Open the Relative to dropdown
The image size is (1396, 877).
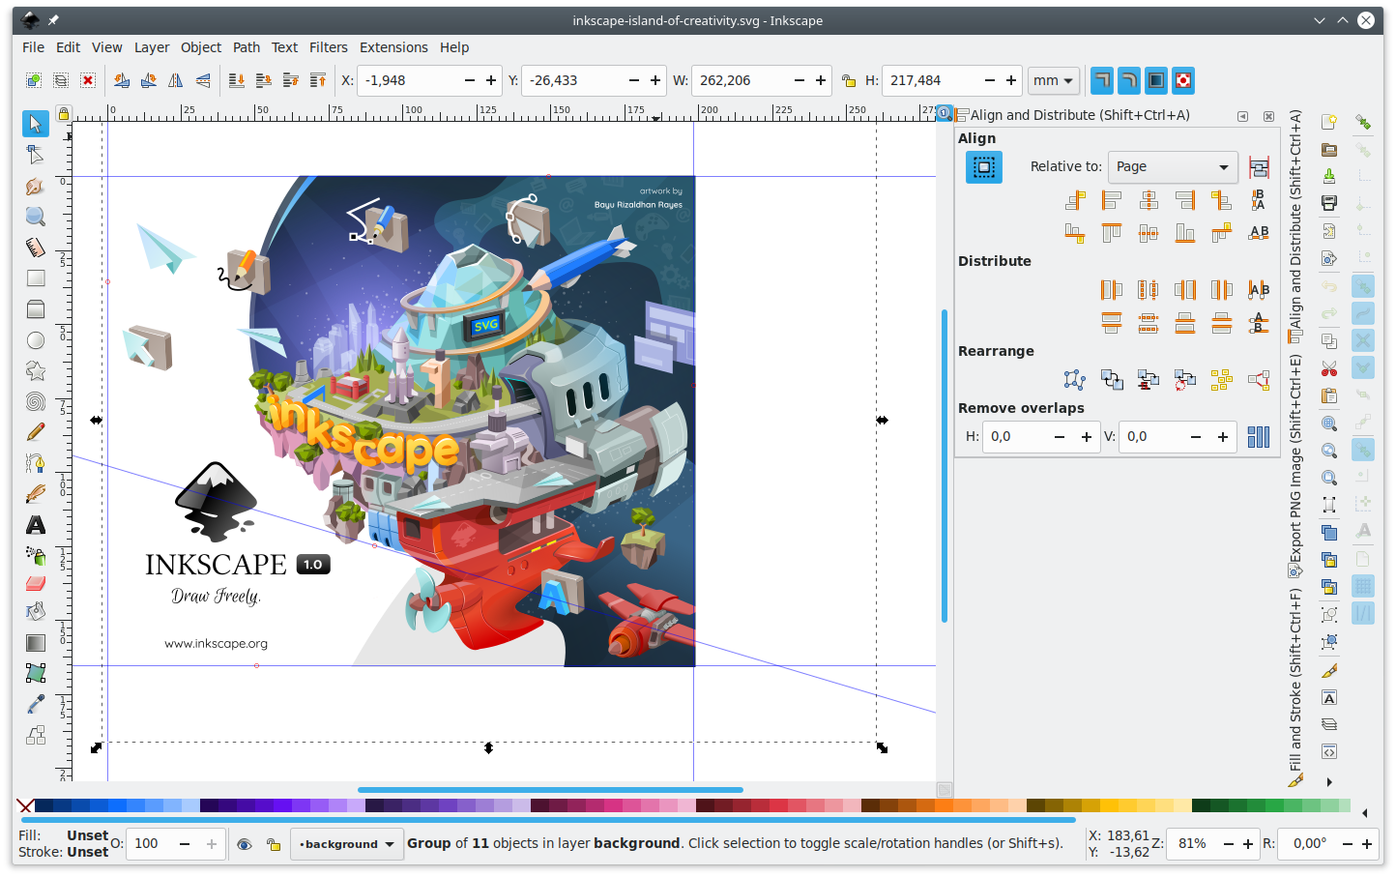click(x=1173, y=166)
